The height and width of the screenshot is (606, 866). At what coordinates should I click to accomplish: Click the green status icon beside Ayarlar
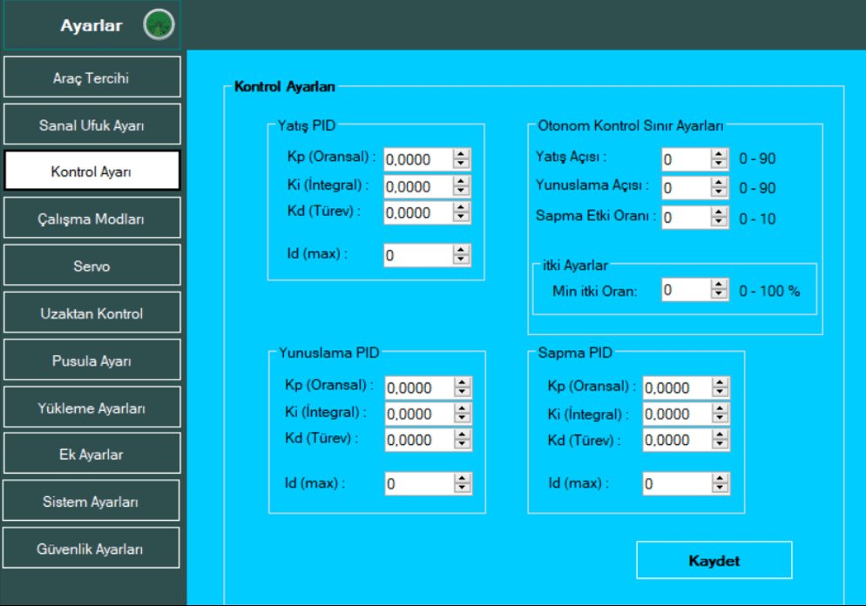click(159, 25)
